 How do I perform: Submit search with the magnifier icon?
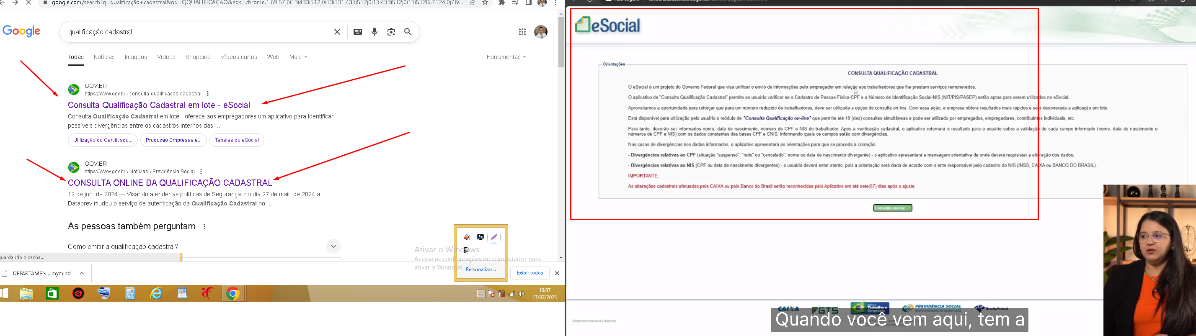pos(408,32)
